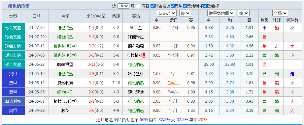
Task: Open the 哈特堡格 away team link
Action: coord(136,74)
